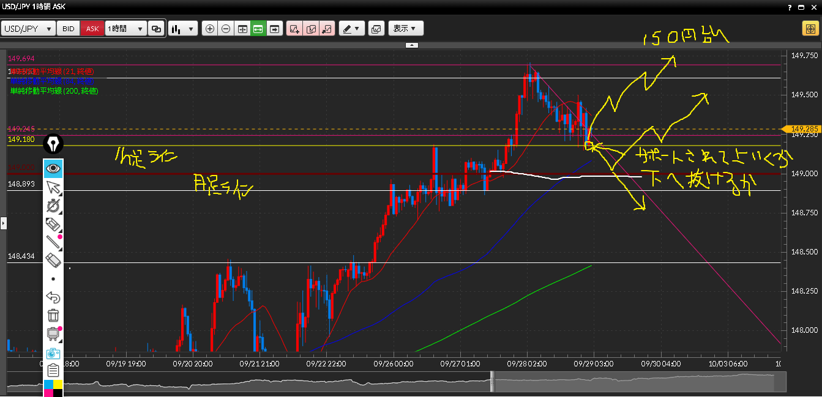Viewport: 822px width, 397px height.
Task: Open the whiteboard background tool
Action: pos(53,334)
